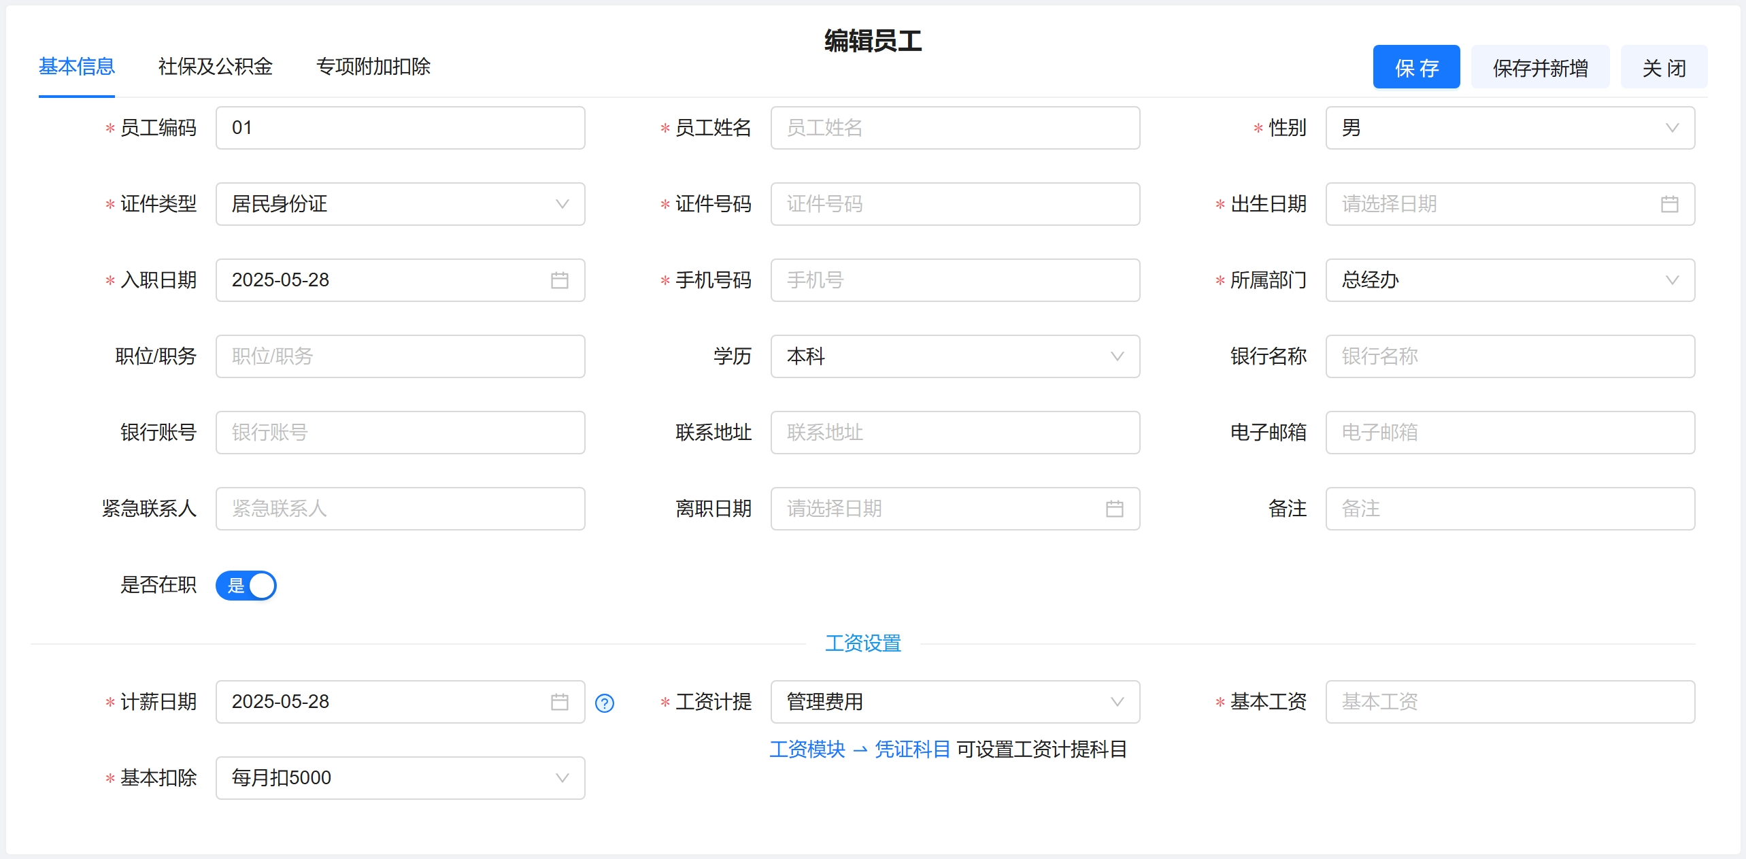Click the help question mark beside 计薪日期

604,703
